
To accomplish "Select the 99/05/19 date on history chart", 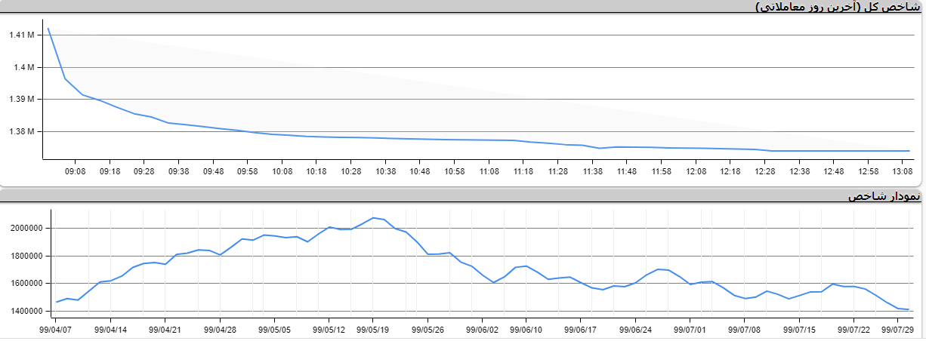I will point(372,330).
